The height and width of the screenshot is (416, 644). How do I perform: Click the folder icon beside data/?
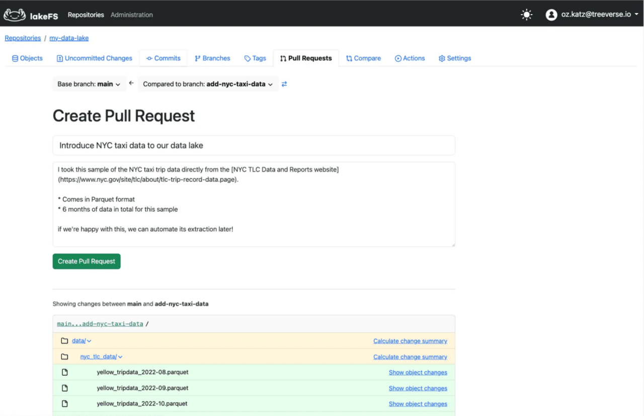[64, 341]
